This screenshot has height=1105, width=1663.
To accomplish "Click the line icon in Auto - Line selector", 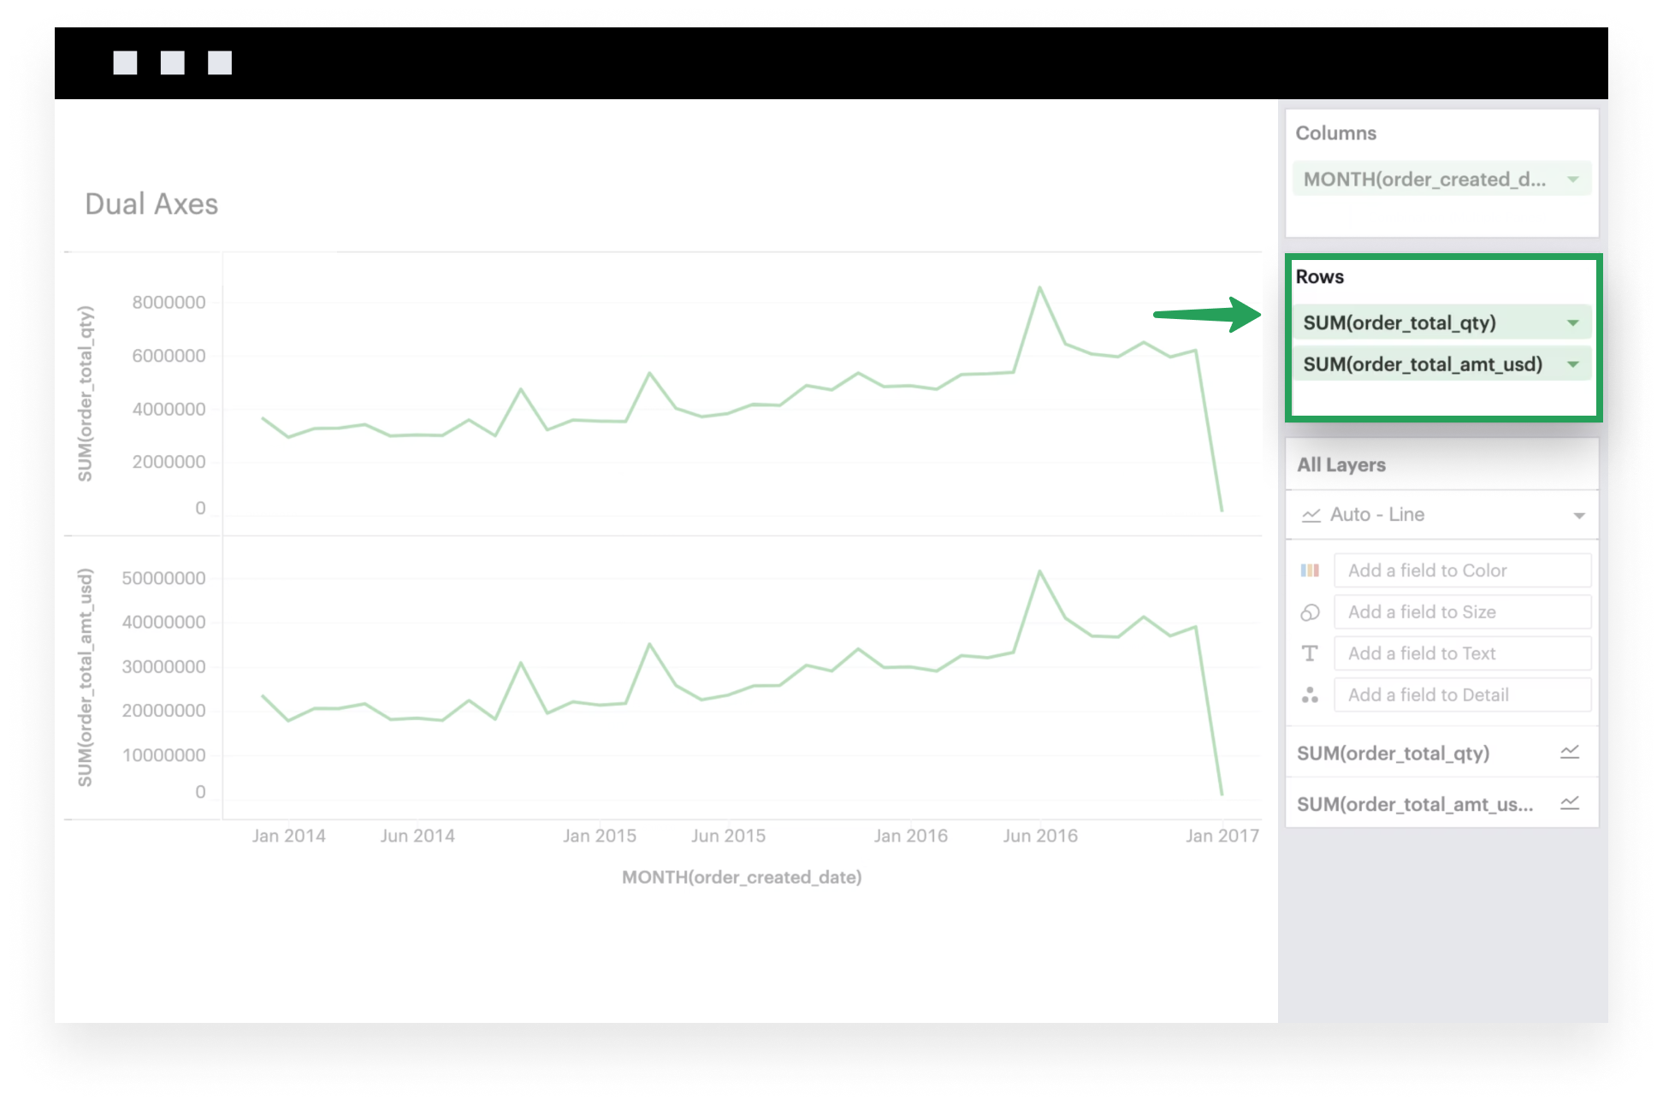I will tap(1311, 515).
